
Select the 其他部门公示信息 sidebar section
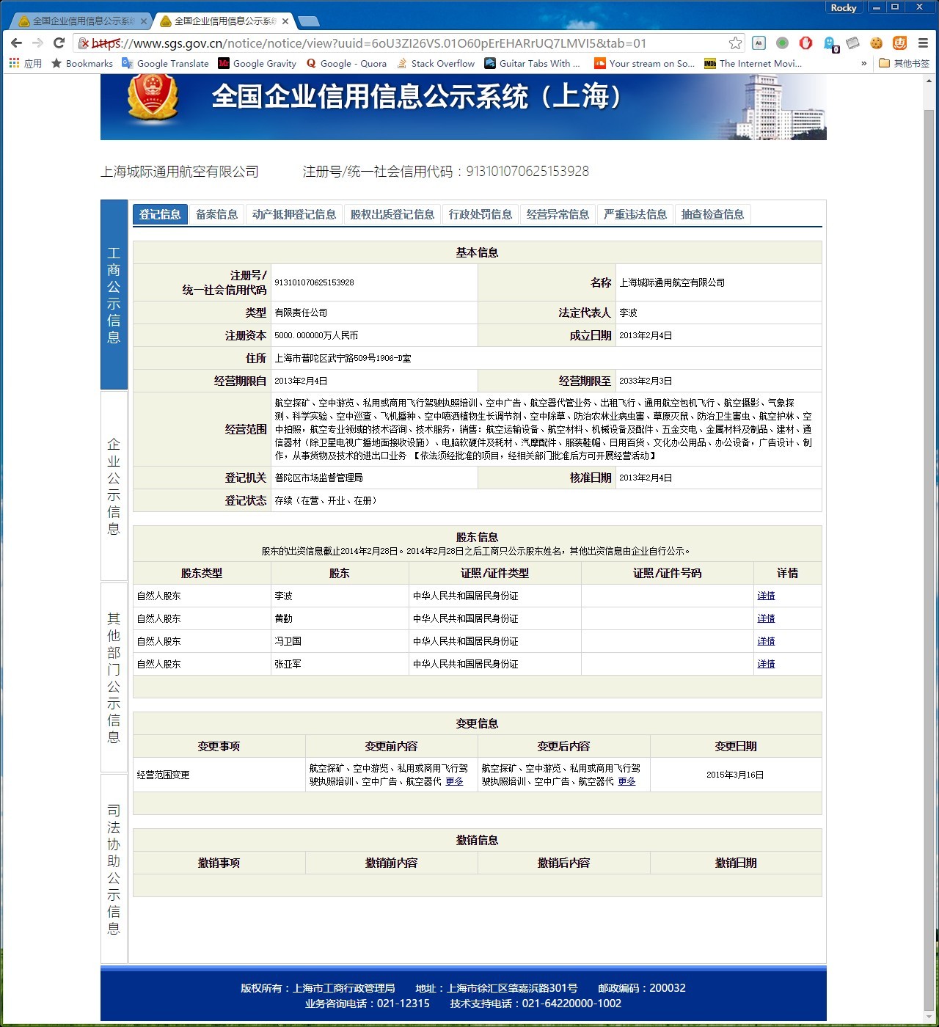[x=114, y=678]
